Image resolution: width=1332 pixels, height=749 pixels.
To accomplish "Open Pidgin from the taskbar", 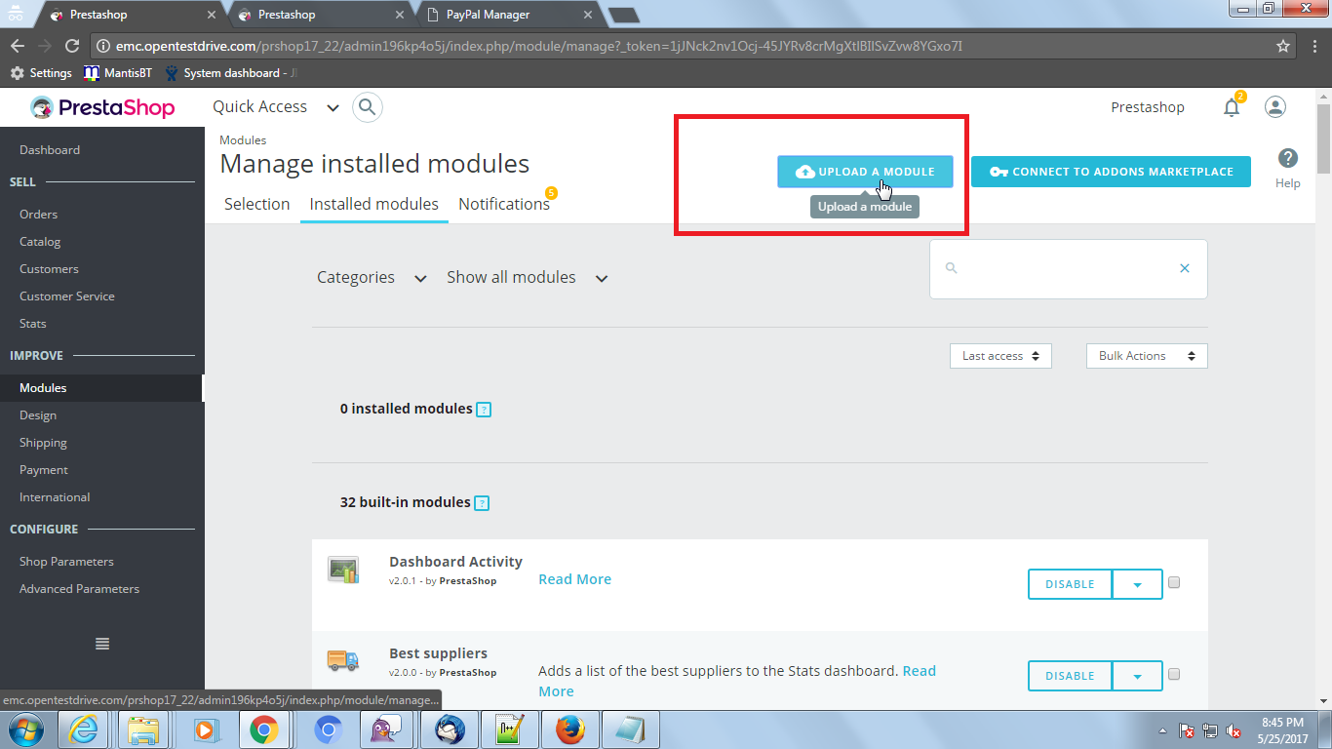I will click(388, 729).
